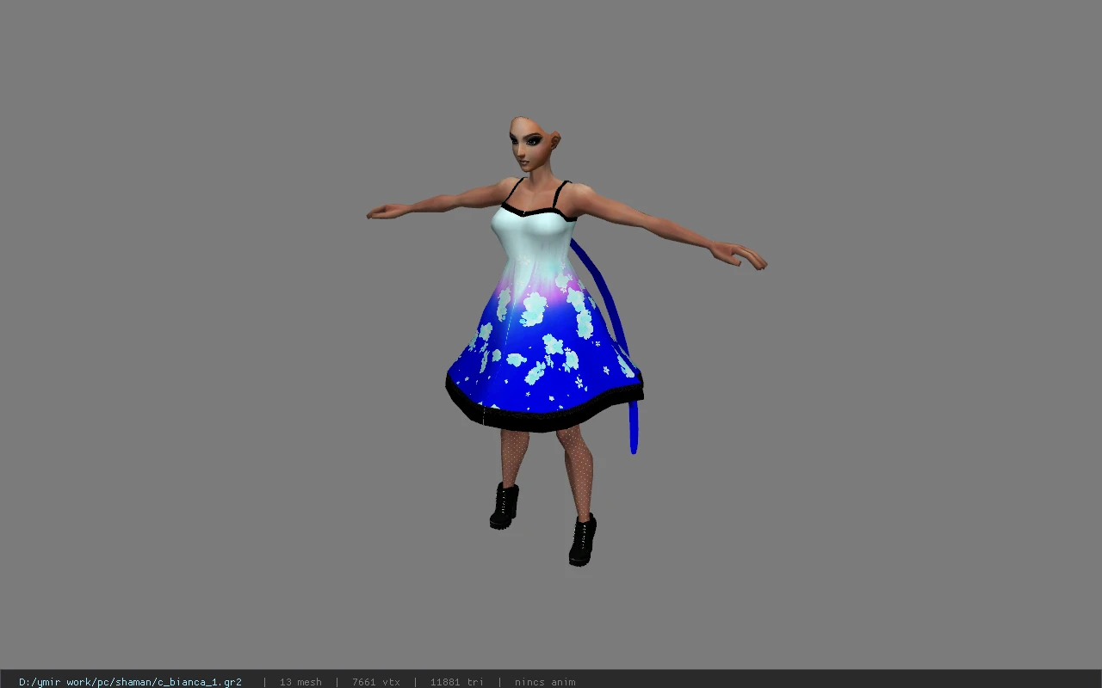1102x688 pixels.
Task: Click the '7661 vtx' vertex count
Action: click(376, 682)
